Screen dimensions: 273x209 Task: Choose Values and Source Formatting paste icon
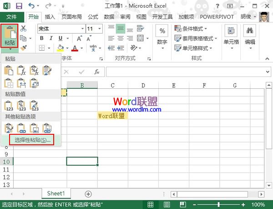pyautogui.click(x=34, y=106)
